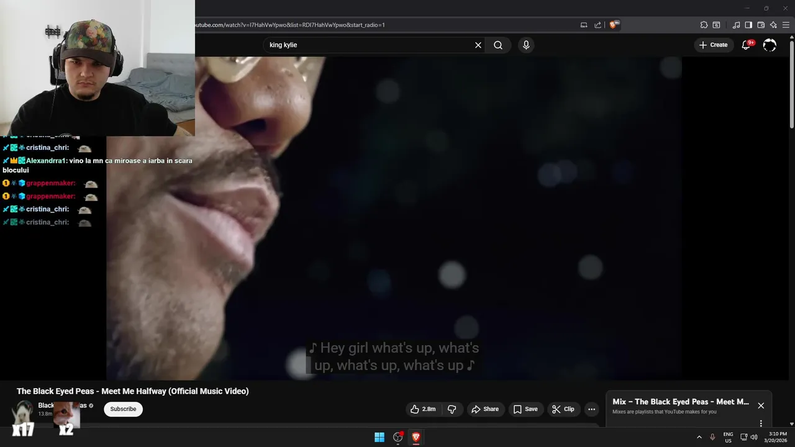Dislike the video with thumbs down
The image size is (795, 447).
point(452,409)
